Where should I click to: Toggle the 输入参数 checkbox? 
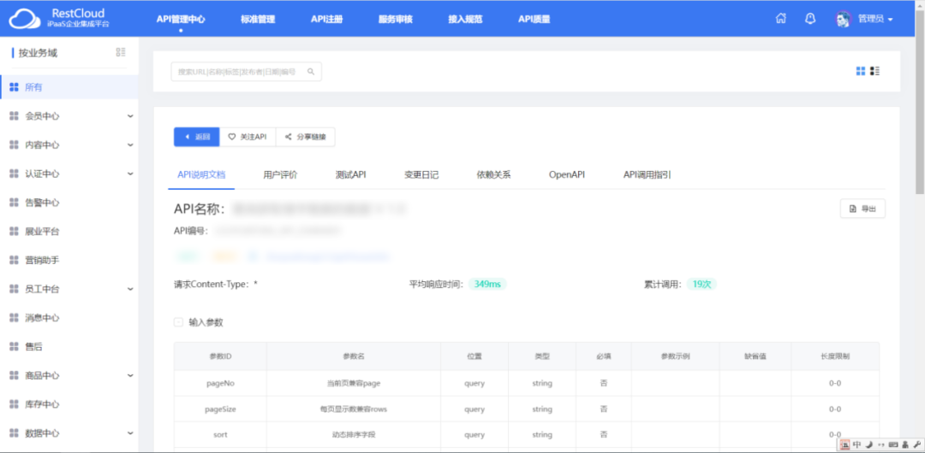(x=178, y=322)
